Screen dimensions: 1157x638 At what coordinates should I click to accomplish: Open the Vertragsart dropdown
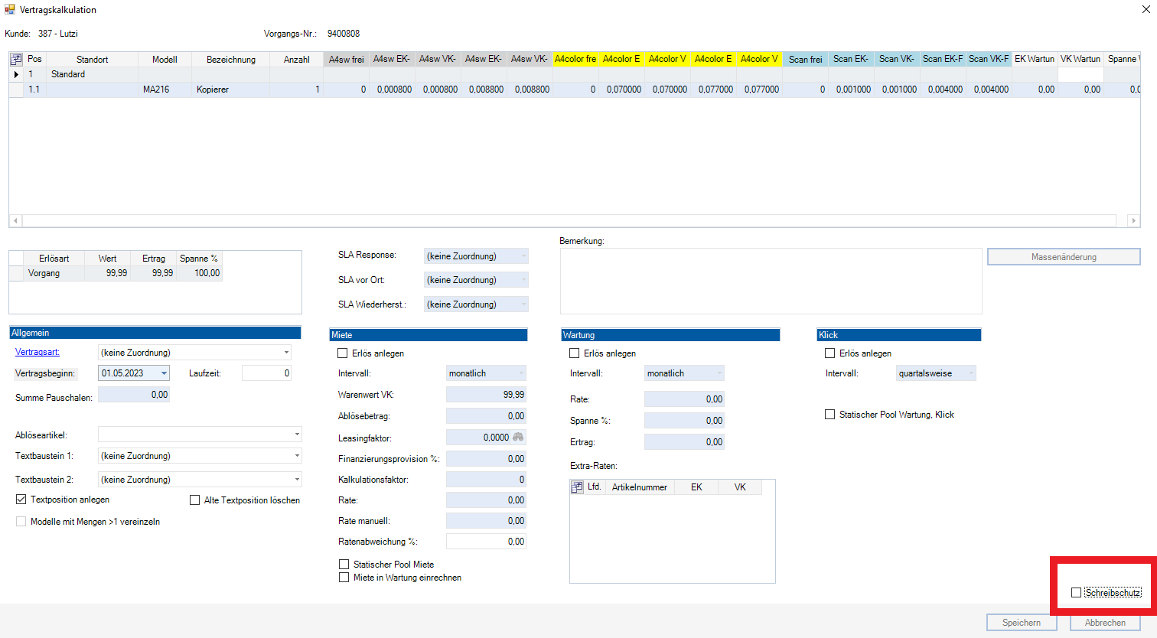tap(287, 353)
